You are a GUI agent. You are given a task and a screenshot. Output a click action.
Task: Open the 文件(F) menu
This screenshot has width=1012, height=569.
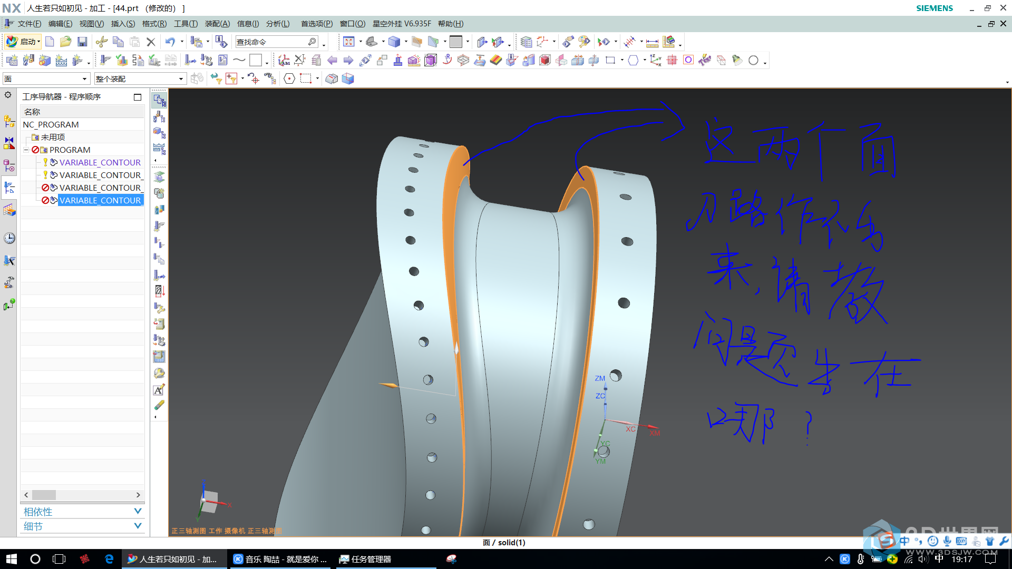tap(29, 24)
